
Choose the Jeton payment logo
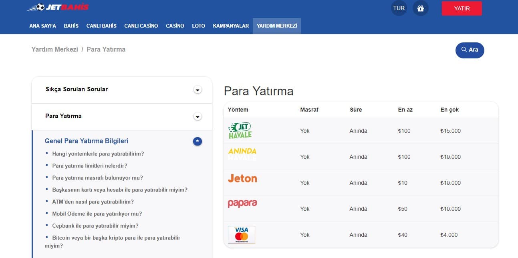(242, 178)
